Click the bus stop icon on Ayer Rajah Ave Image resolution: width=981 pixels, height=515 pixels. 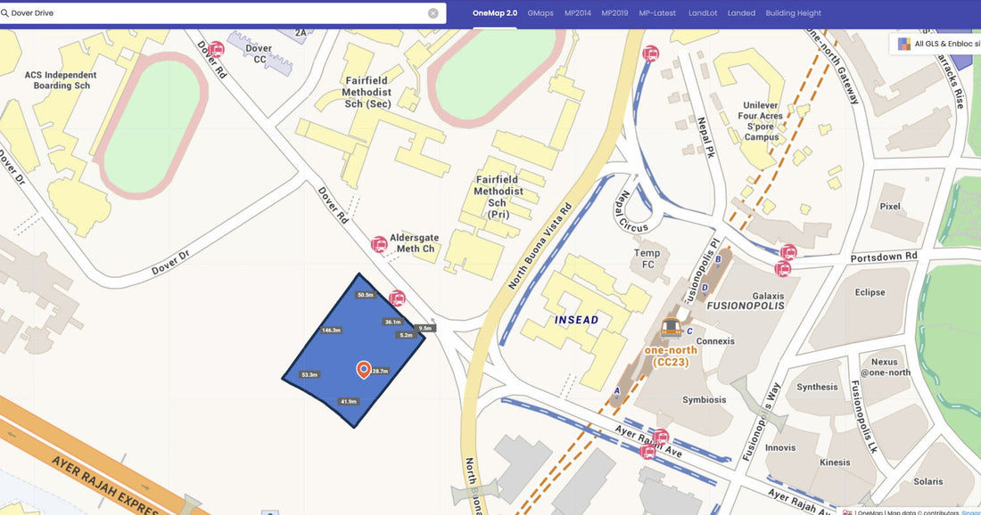click(661, 437)
